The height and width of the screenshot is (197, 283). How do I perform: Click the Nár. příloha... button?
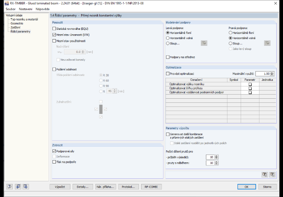click(x=105, y=187)
